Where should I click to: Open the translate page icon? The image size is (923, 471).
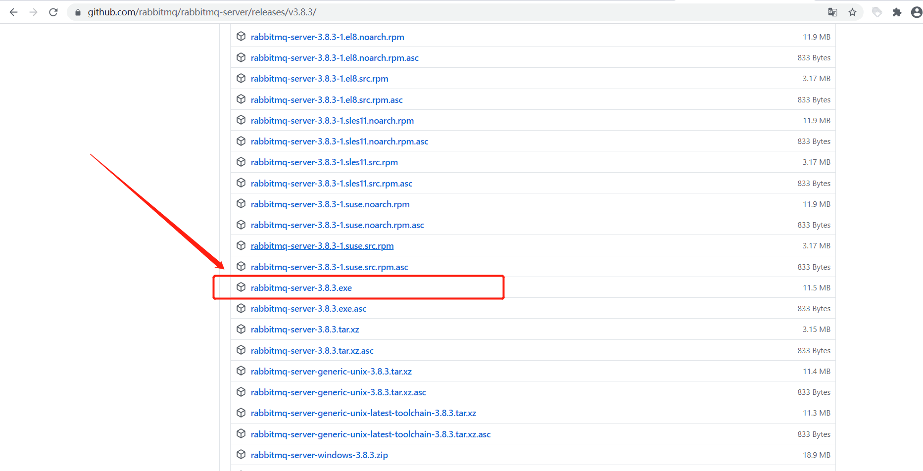(832, 12)
